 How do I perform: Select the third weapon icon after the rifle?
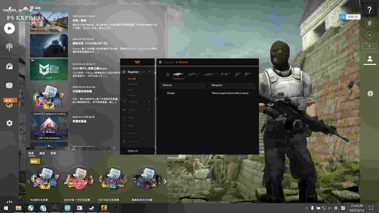(194, 74)
